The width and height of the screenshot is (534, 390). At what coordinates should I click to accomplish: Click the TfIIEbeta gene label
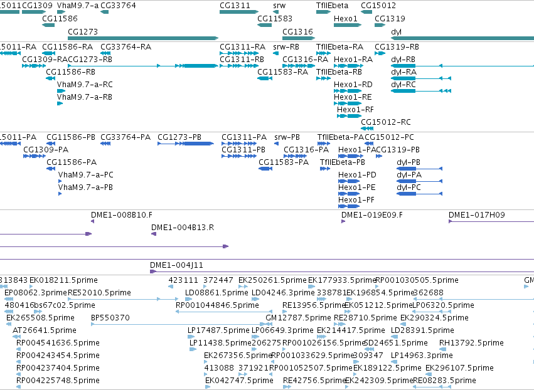332,6
